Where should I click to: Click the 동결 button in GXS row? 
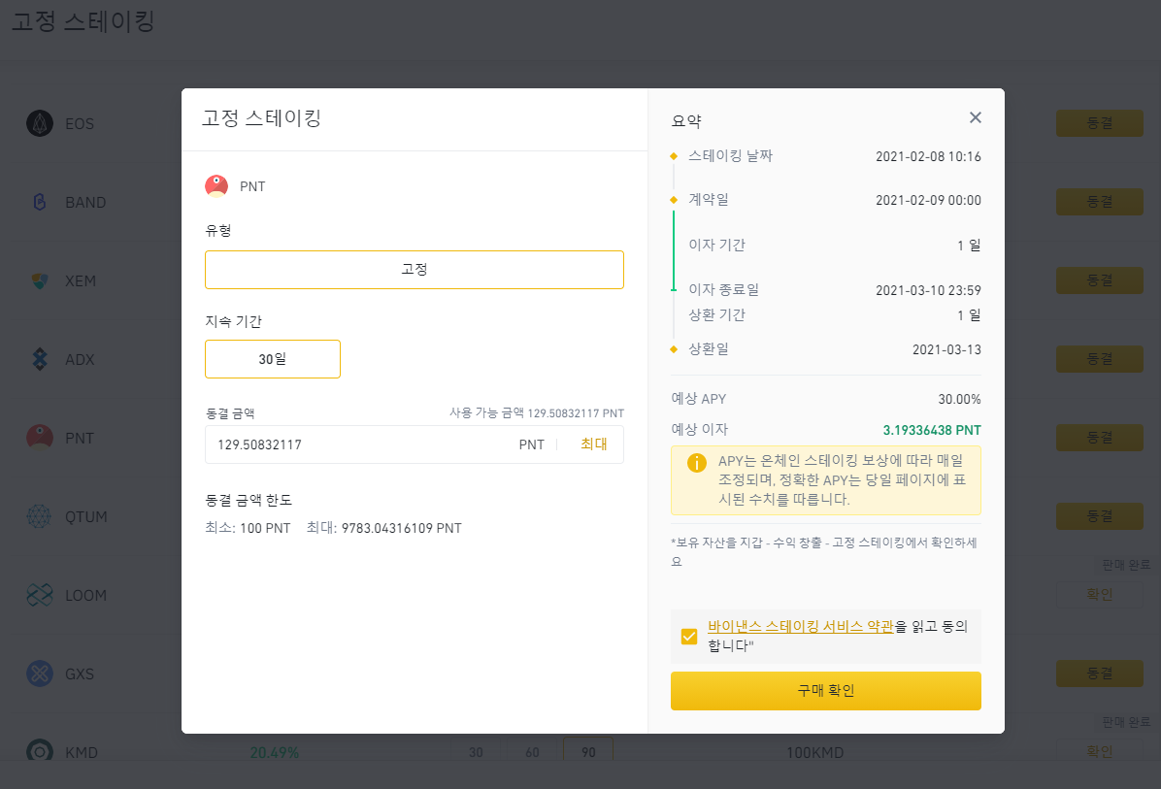[1099, 674]
